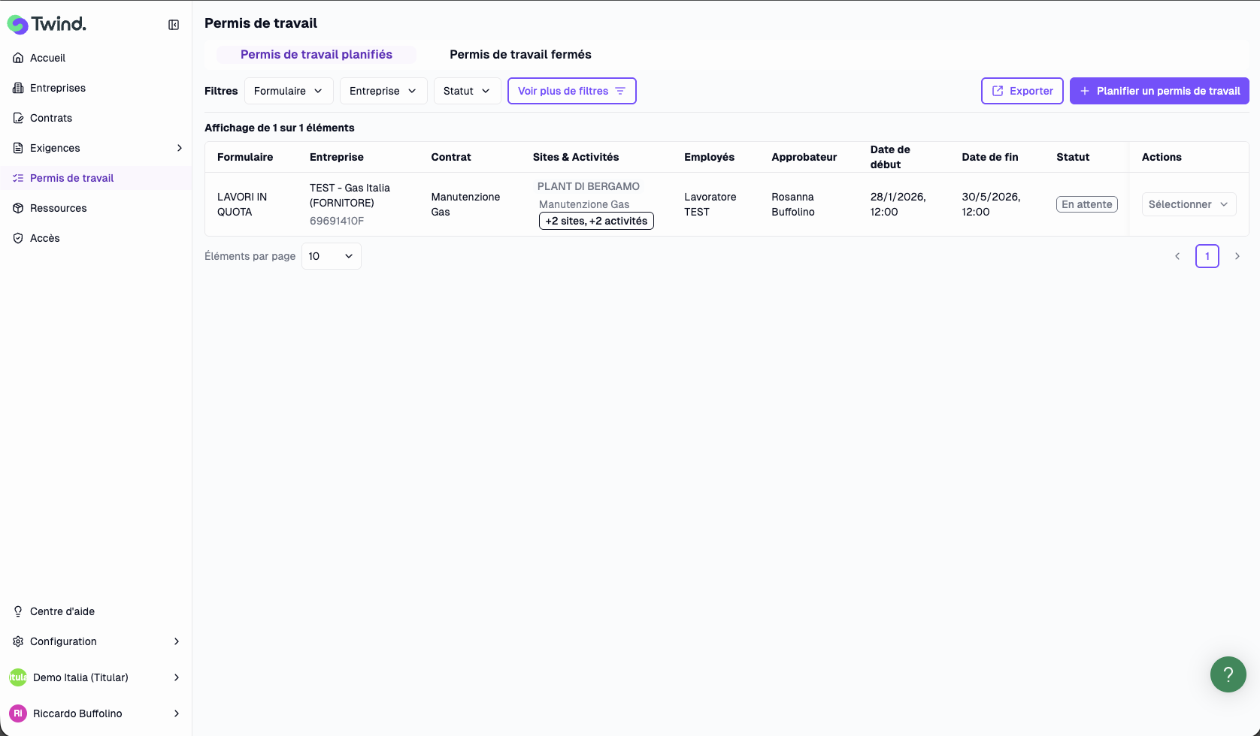Viewport: 1260px width, 736px height.
Task: Click the Accueil home icon
Action: 18,58
